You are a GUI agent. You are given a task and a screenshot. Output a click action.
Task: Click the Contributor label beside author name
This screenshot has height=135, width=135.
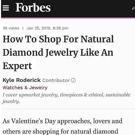point(56,80)
